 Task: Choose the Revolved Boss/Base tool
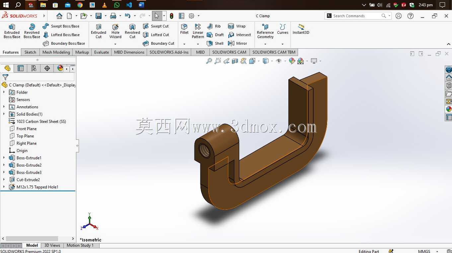pyautogui.click(x=32, y=31)
